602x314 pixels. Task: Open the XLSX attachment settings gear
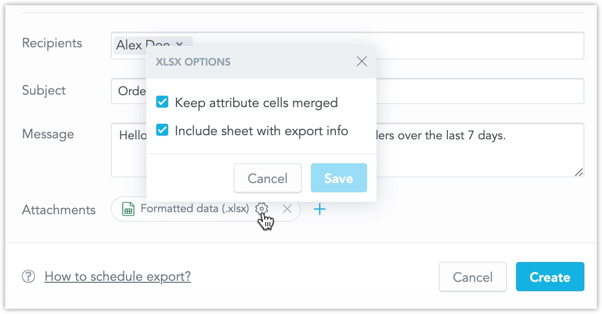pyautogui.click(x=262, y=208)
